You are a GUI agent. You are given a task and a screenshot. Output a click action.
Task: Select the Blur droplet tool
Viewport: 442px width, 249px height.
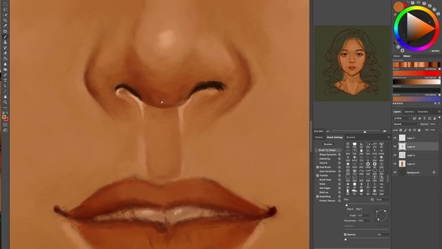[5, 64]
